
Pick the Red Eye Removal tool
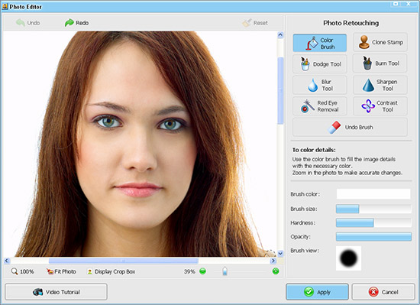click(319, 106)
